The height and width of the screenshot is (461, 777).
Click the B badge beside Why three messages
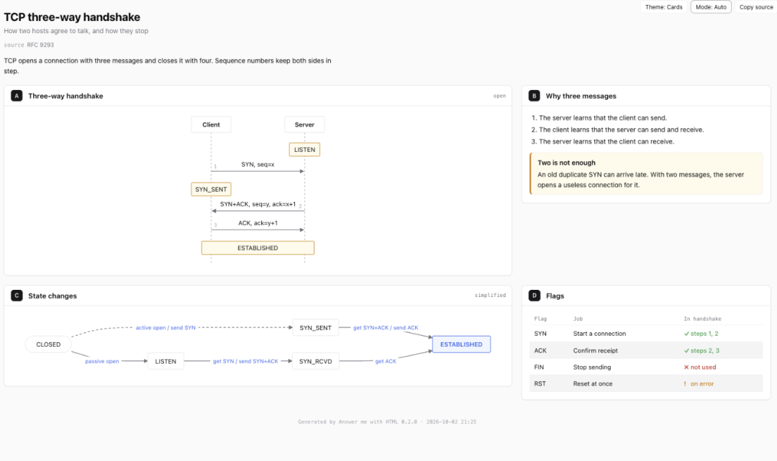click(534, 96)
